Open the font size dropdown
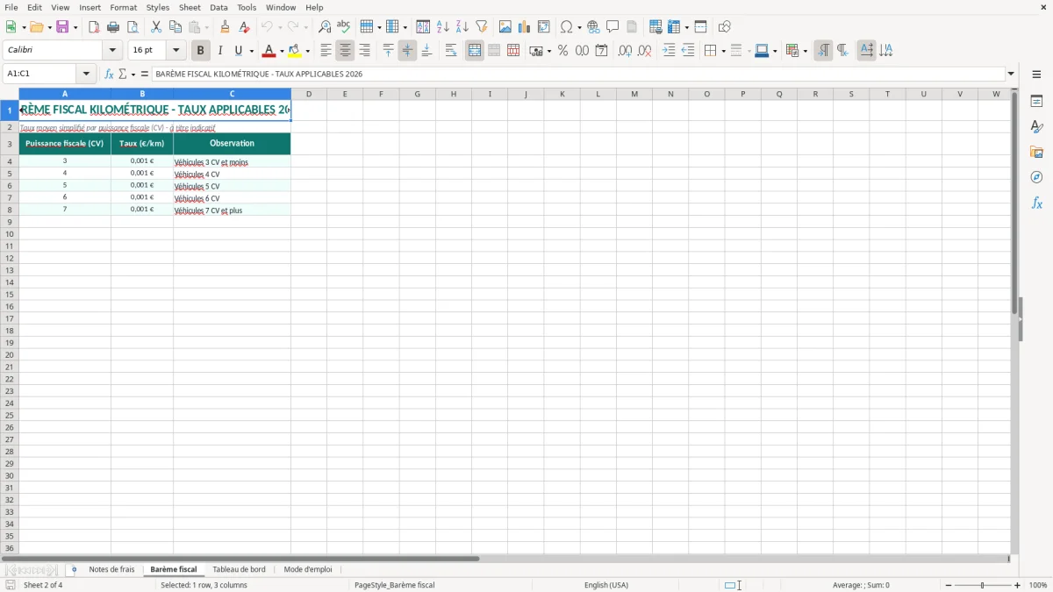The image size is (1053, 592). point(175,51)
